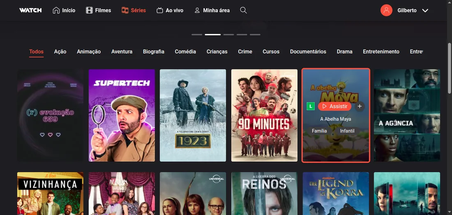Open the poster with chandelier and purple curtains
The height and width of the screenshot is (215, 452).
click(122, 193)
